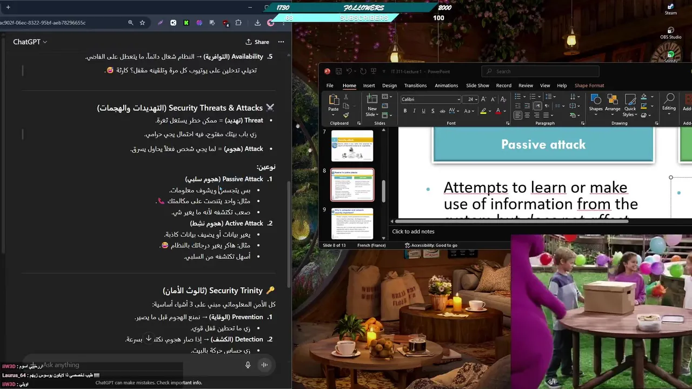Increase font size with the larger A icon
The image size is (692, 389).
click(x=483, y=99)
